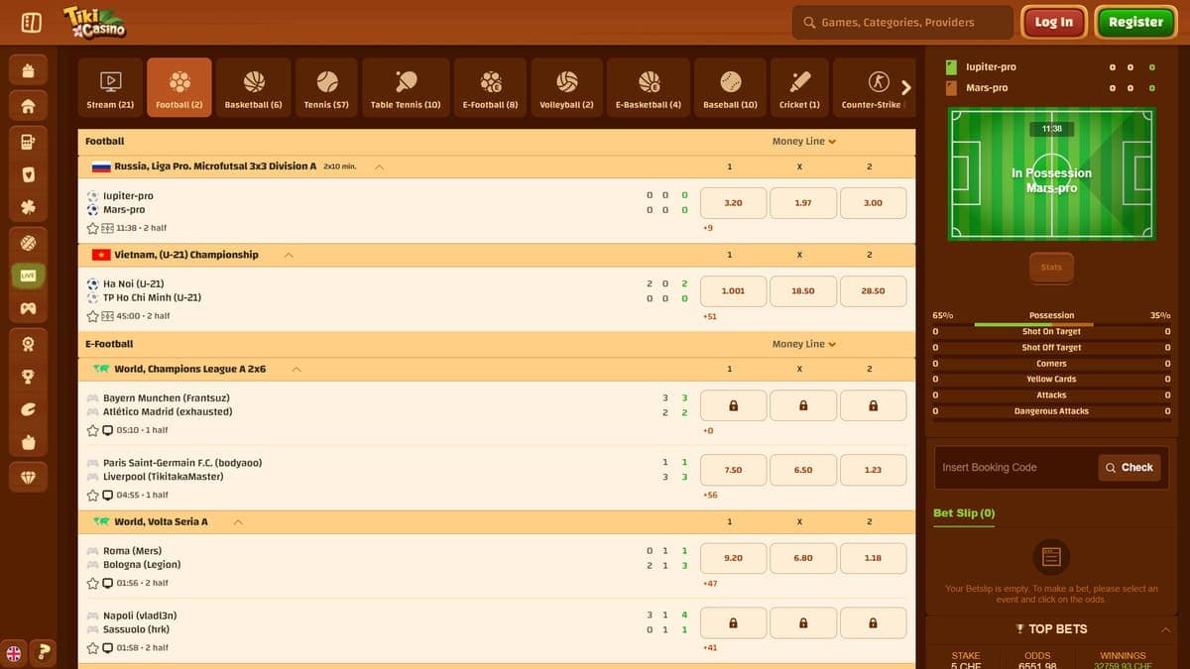
Task: Click the Check booking code button
Action: point(1130,468)
